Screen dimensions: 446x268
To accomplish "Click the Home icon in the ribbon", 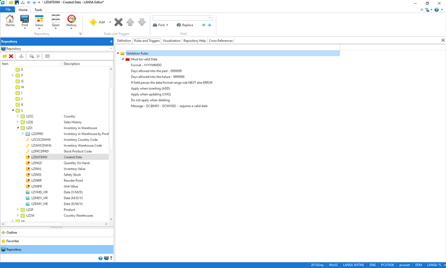I will coord(10,21).
